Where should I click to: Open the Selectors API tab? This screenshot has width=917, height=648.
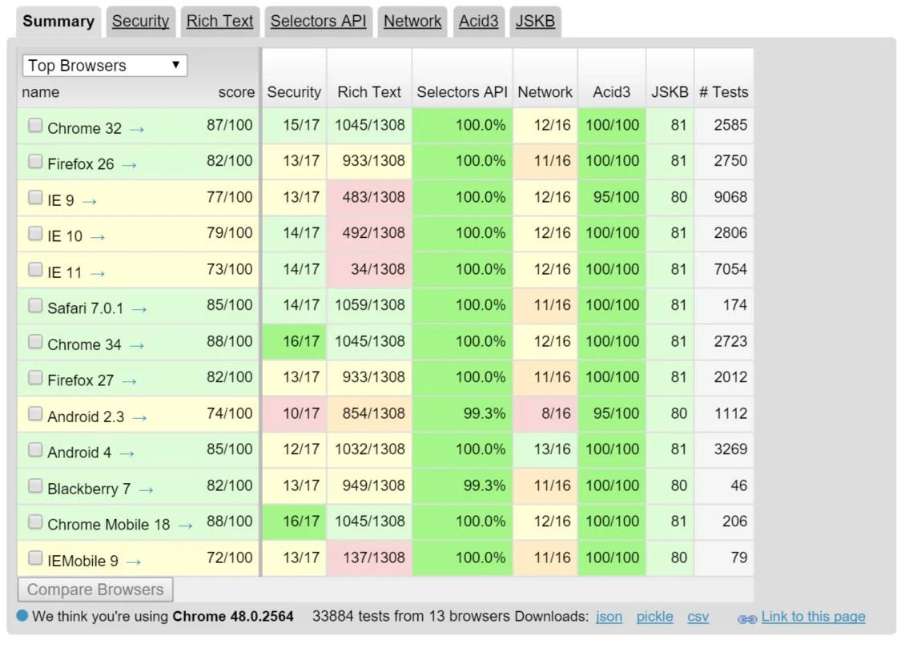tap(318, 22)
